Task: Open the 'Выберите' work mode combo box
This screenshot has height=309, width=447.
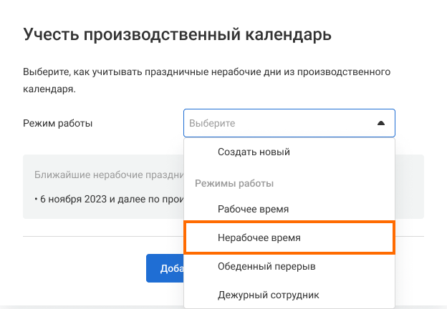Action: click(x=289, y=123)
